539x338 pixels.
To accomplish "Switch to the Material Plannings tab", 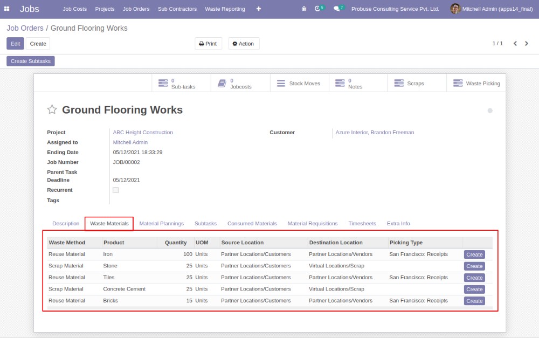I will (161, 223).
